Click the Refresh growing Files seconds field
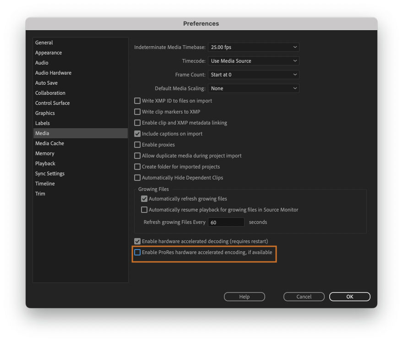 coord(226,222)
